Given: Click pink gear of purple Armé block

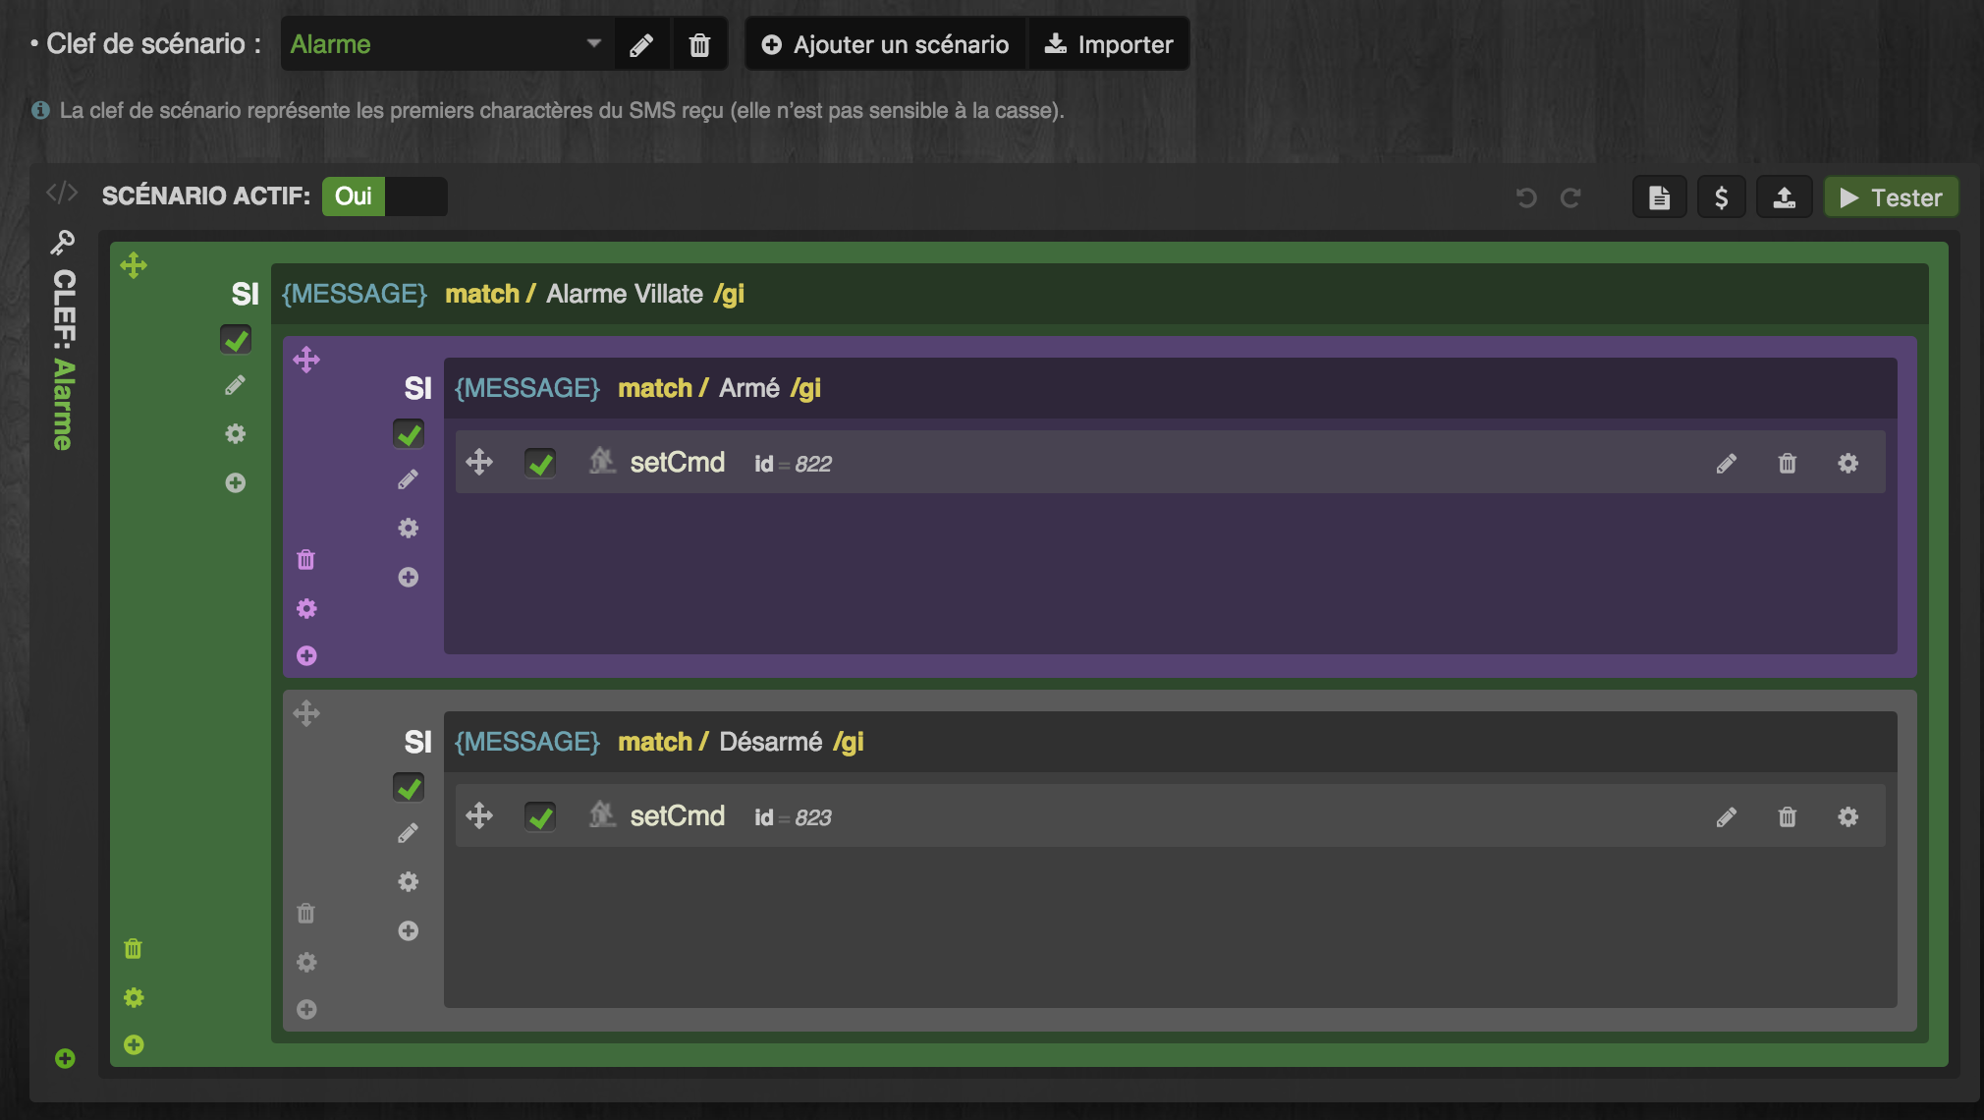Looking at the screenshot, I should [x=306, y=608].
